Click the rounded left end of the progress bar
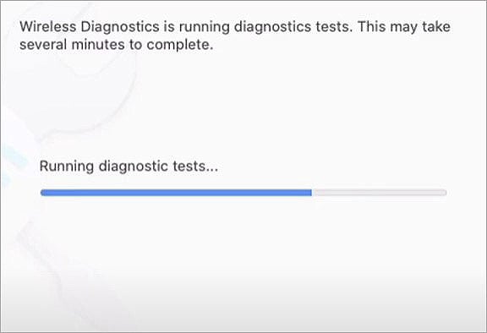Screen dimensions: 487x333 pos(43,193)
